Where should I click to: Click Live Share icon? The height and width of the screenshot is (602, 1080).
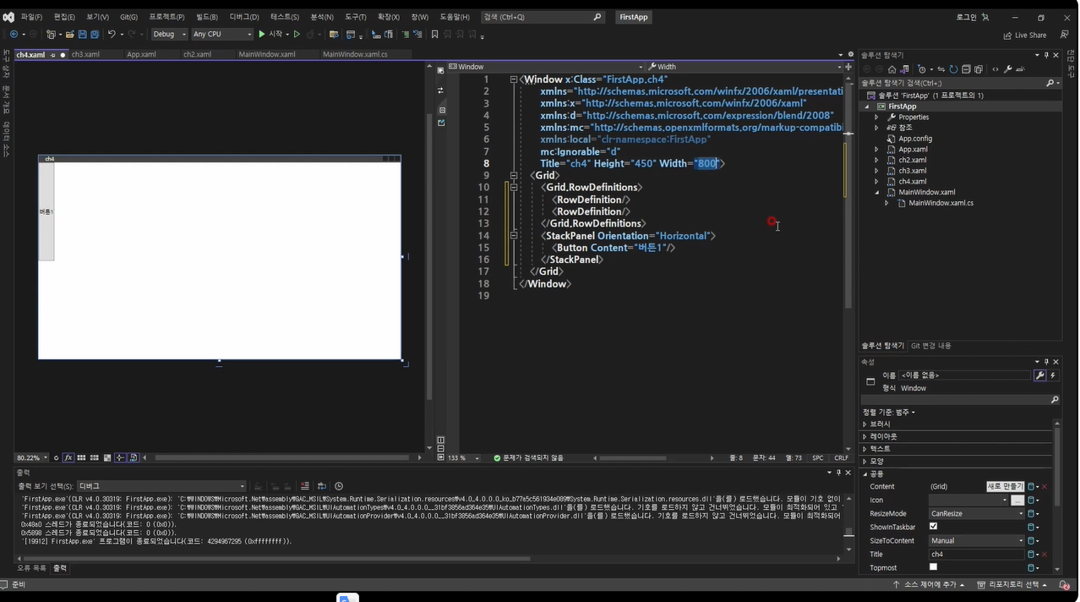(x=1024, y=35)
